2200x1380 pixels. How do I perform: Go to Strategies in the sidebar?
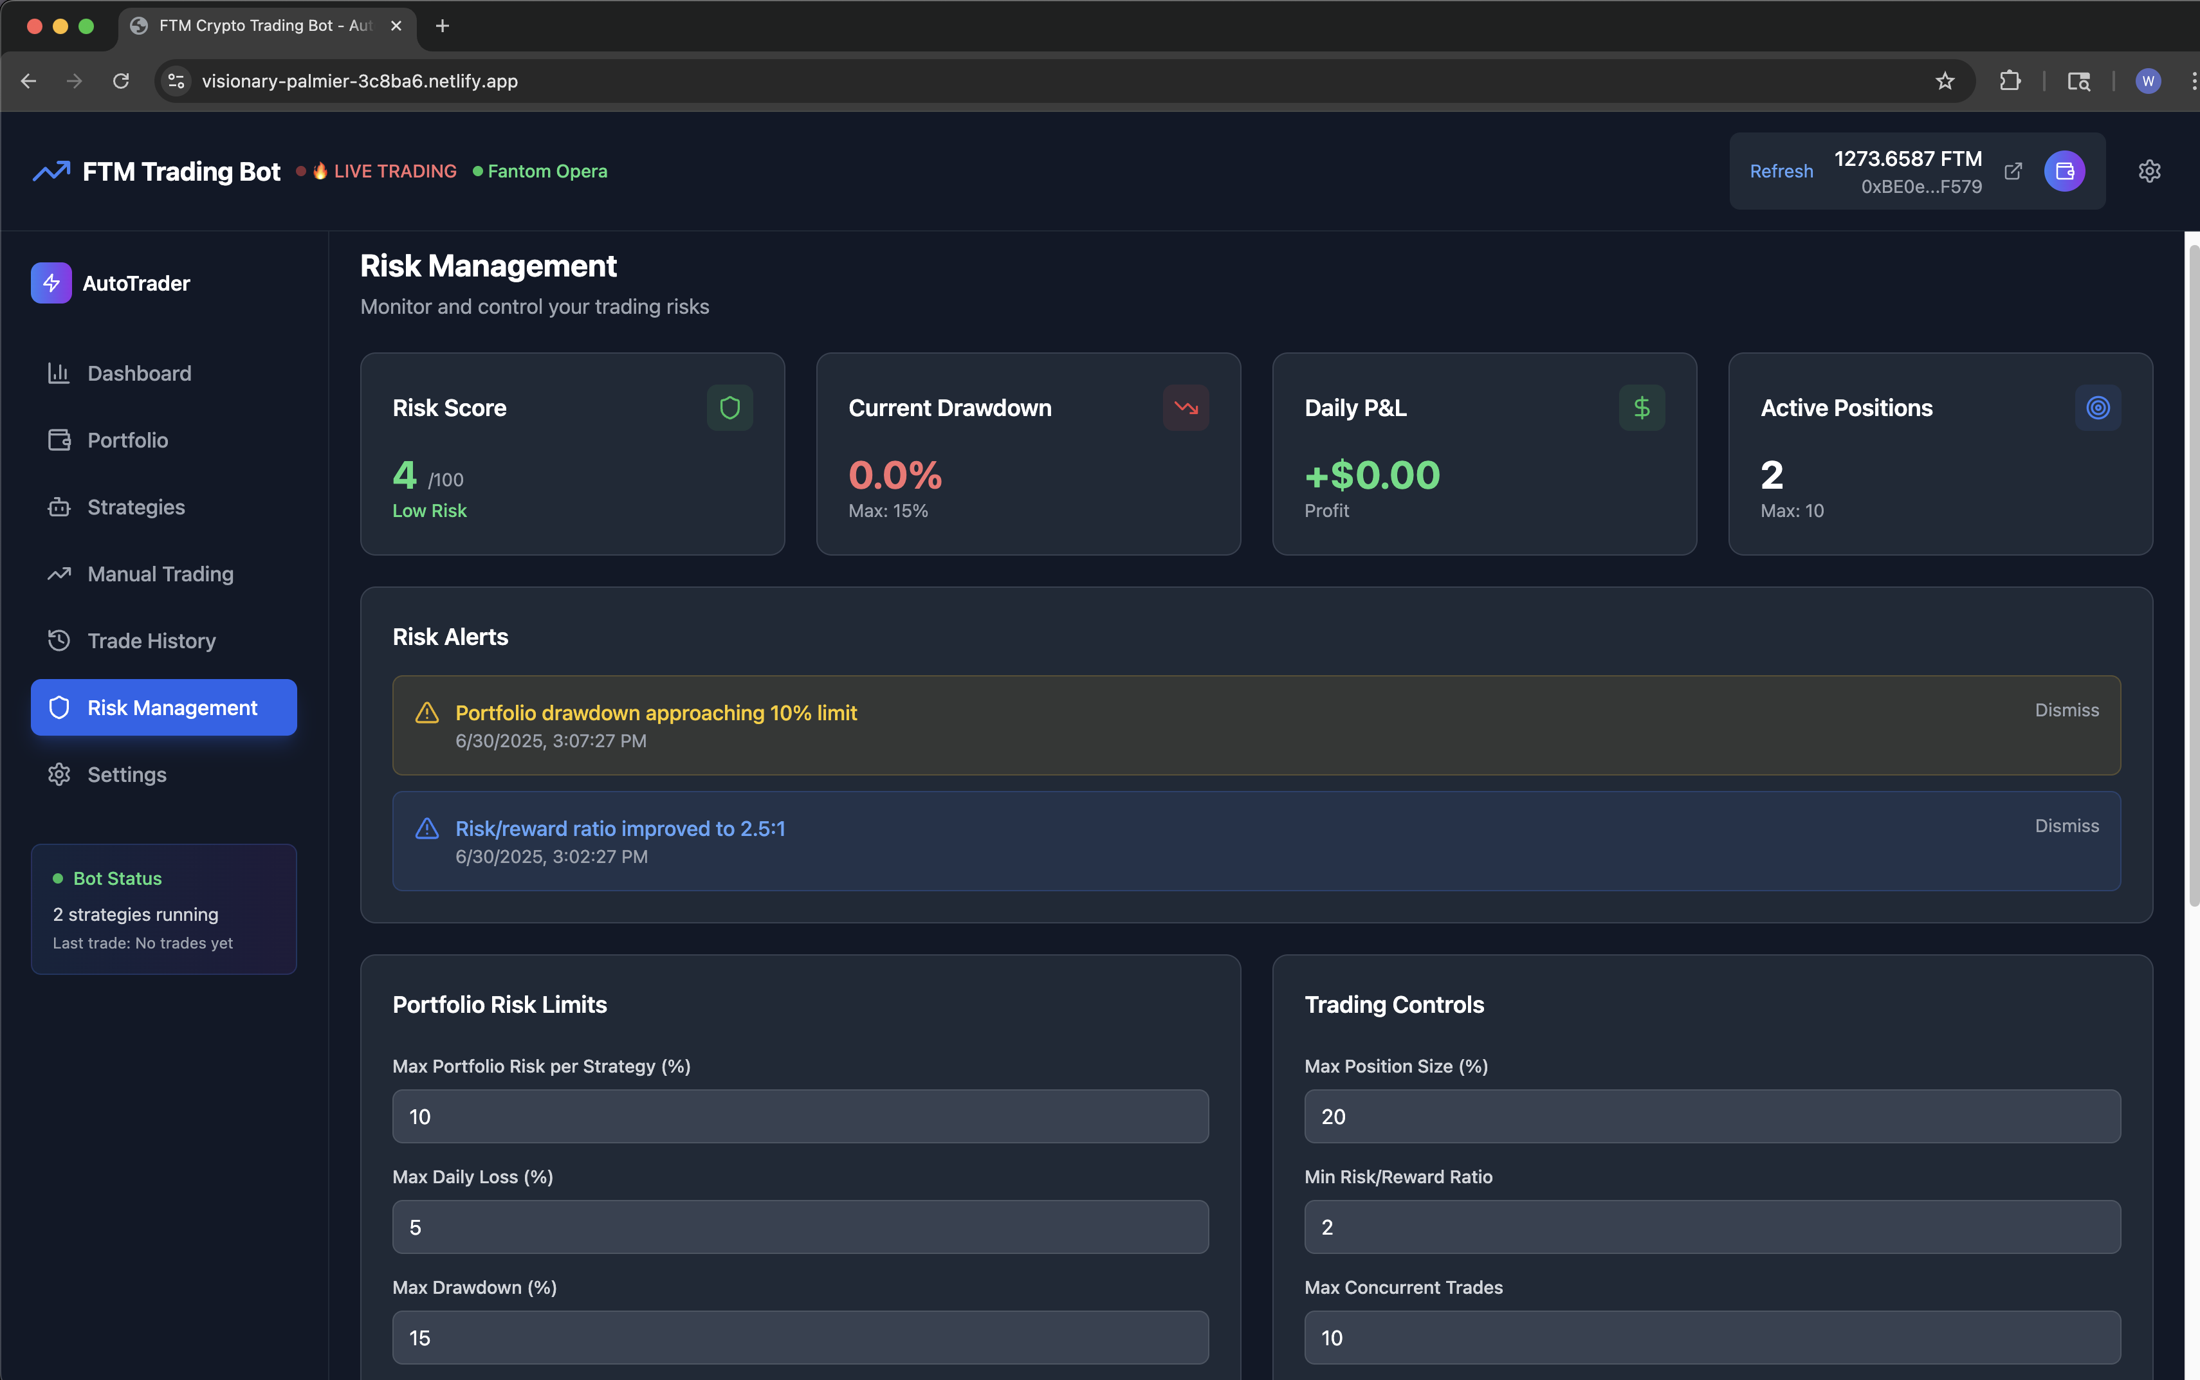pyautogui.click(x=135, y=507)
